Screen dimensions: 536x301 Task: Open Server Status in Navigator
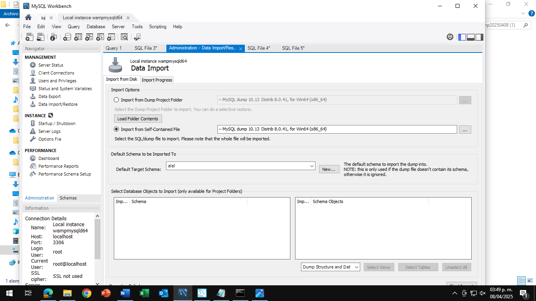tap(51, 65)
